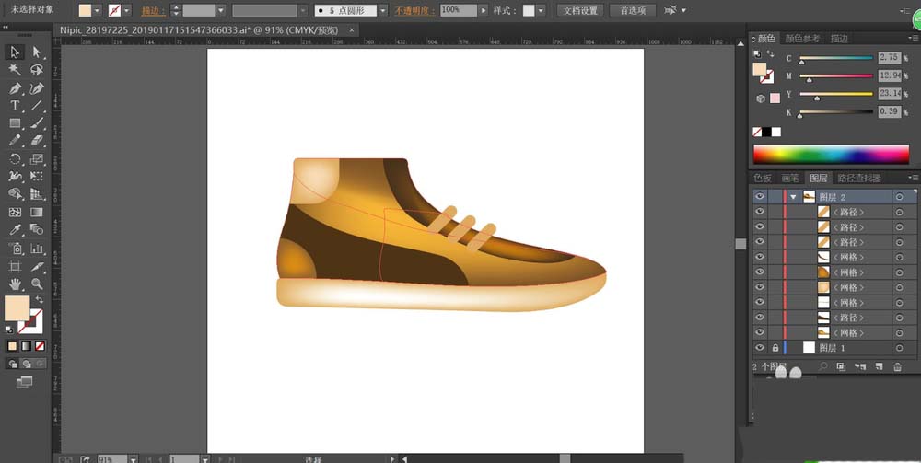This screenshot has width=921, height=463.
Task: Open 不透明度 link in control bar
Action: (414, 11)
